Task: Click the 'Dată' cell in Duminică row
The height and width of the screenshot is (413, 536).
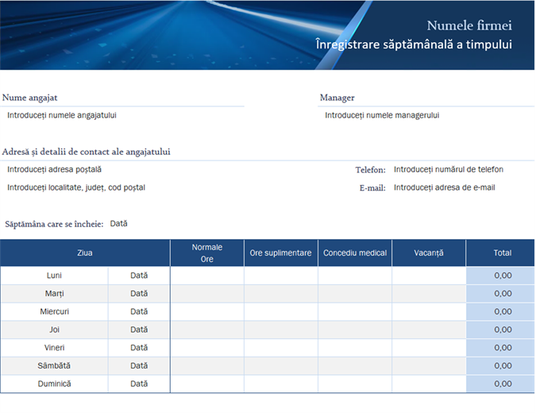Action: [139, 384]
